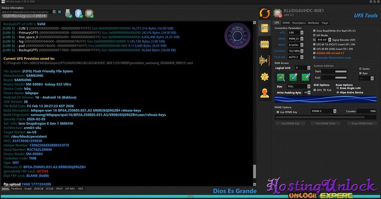Image resolution: width=381 pixels, height=199 pixels.
Task: Open the RATE A-series dropdown
Action: point(302,45)
